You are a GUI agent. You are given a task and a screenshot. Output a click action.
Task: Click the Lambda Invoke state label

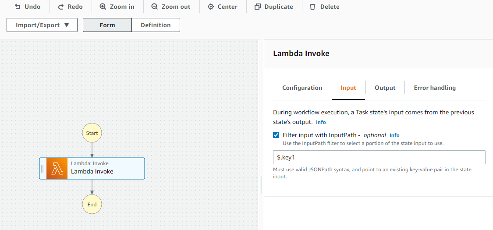92,172
